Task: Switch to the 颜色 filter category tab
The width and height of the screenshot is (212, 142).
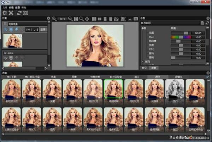Action: tap(154, 76)
